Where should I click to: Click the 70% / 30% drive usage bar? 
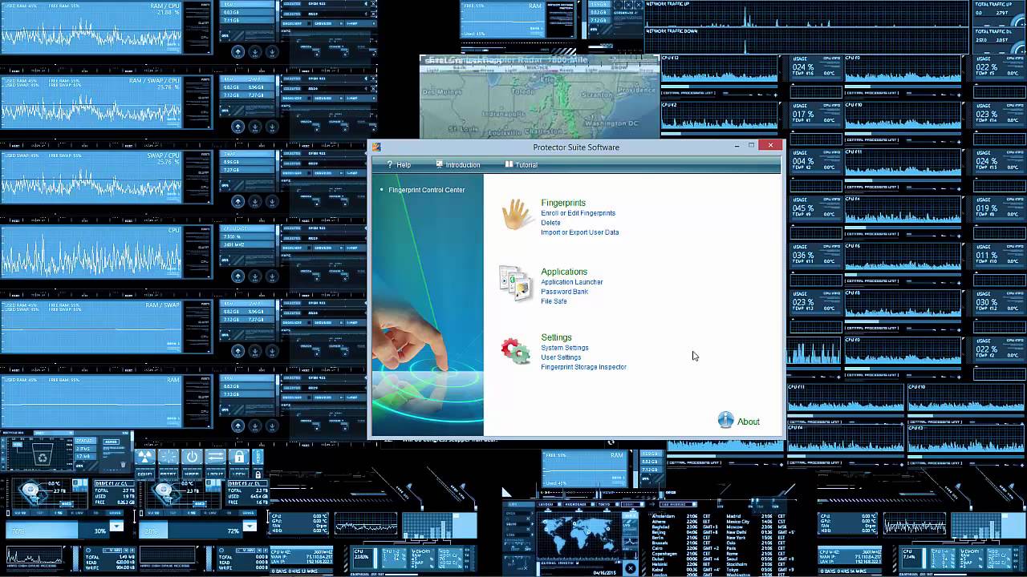58,530
